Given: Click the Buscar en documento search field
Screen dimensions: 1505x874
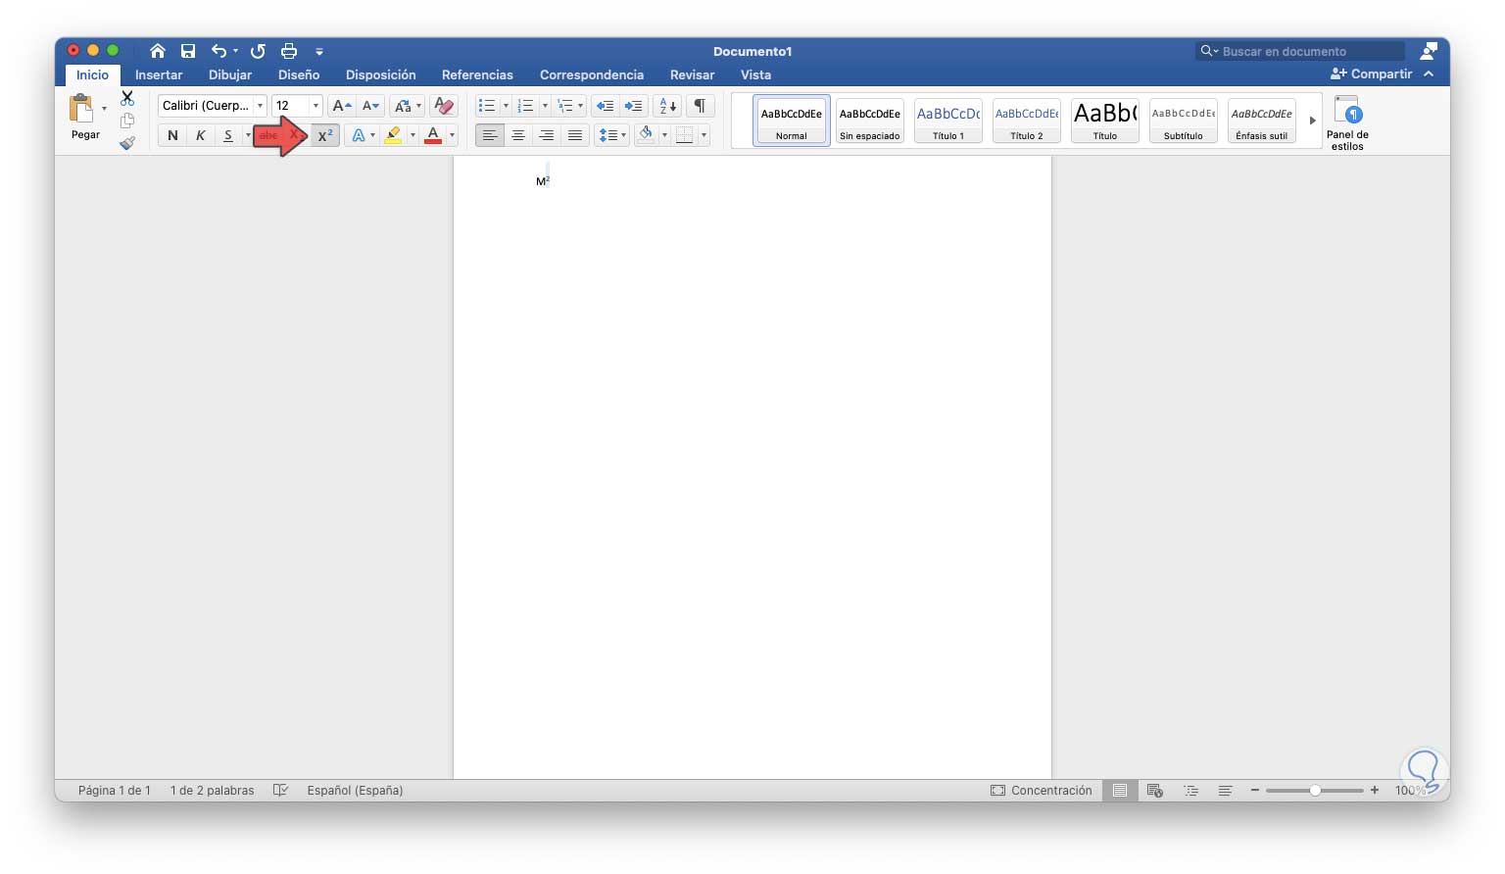Looking at the screenshot, I should pos(1299,51).
